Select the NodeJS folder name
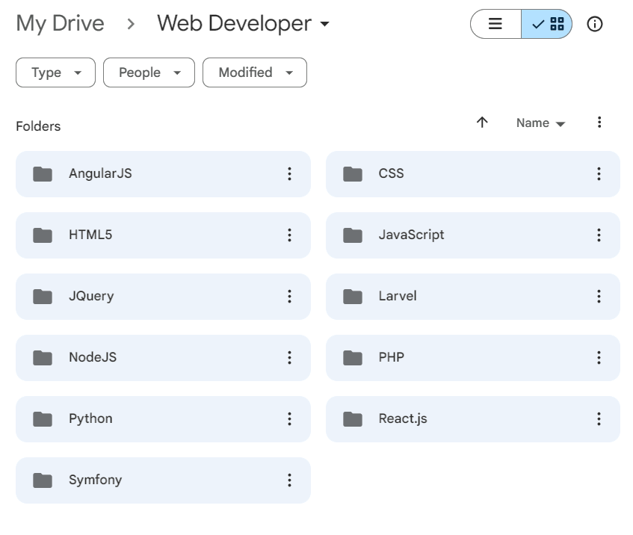This screenshot has width=633, height=535. 93,357
